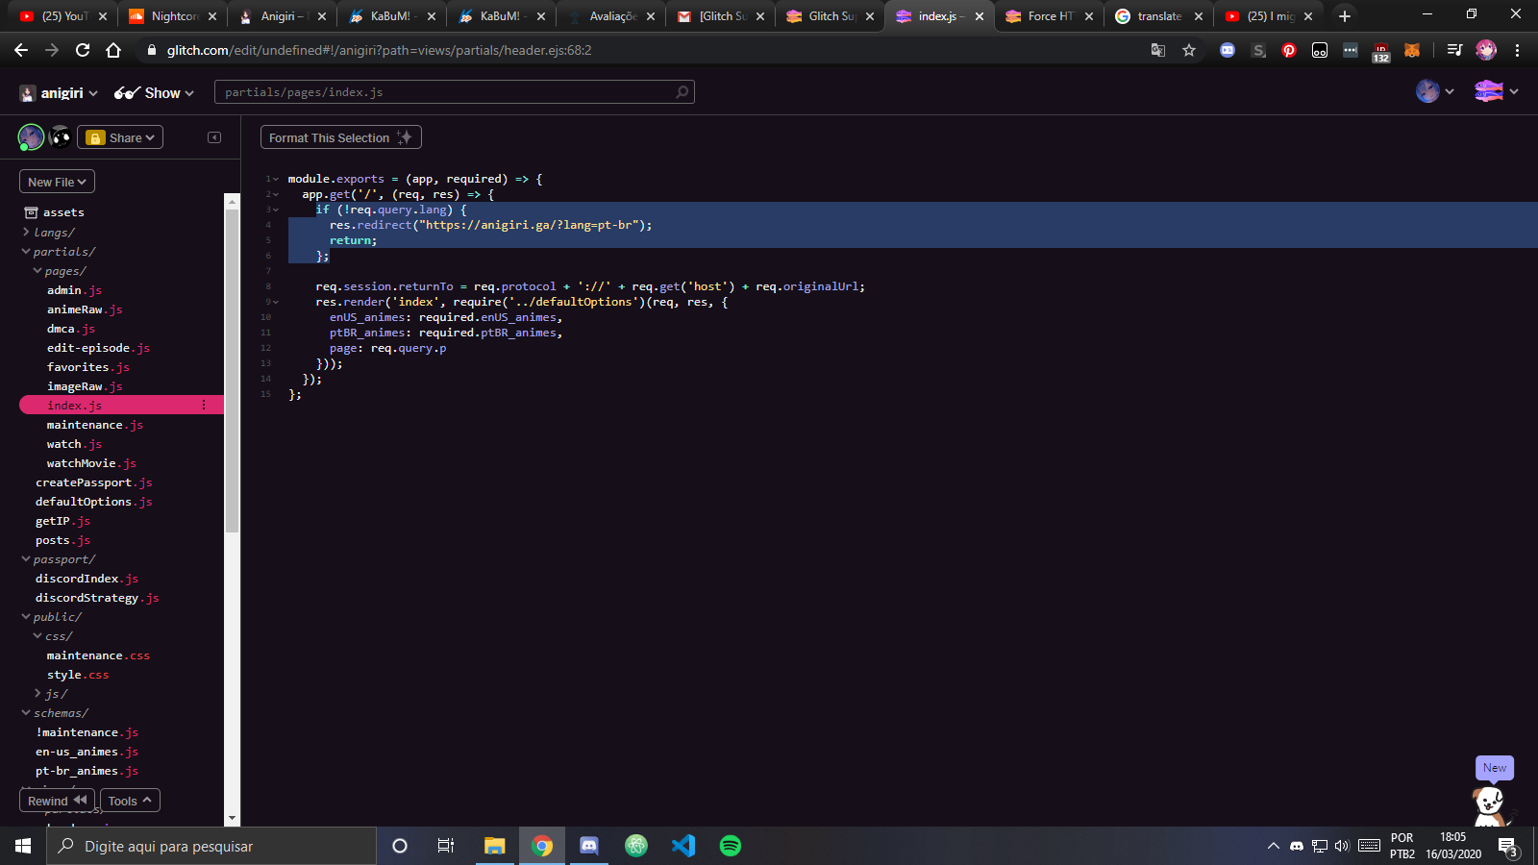Open the watchMovie.js file
Viewport: 1538px width, 865px height.
pyautogui.click(x=91, y=463)
